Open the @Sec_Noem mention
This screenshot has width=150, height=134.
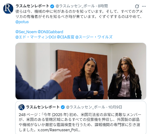[26, 32]
